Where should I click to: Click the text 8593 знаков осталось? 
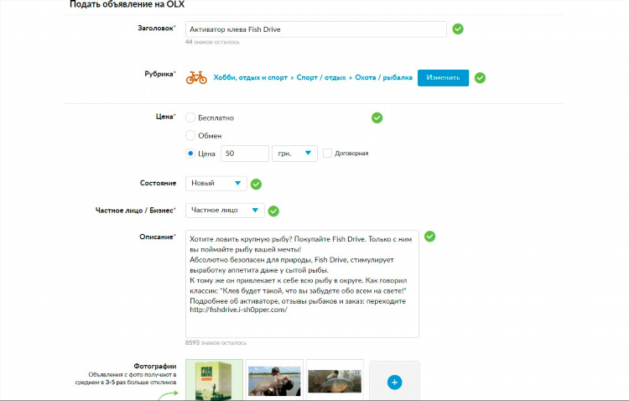pyautogui.click(x=216, y=343)
